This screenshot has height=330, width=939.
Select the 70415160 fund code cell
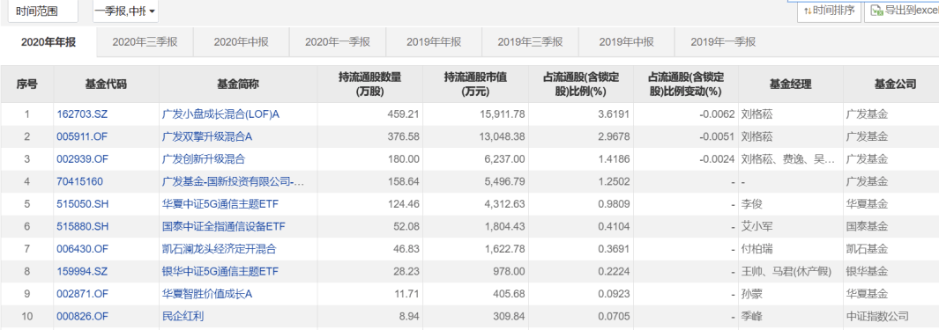pyautogui.click(x=107, y=182)
